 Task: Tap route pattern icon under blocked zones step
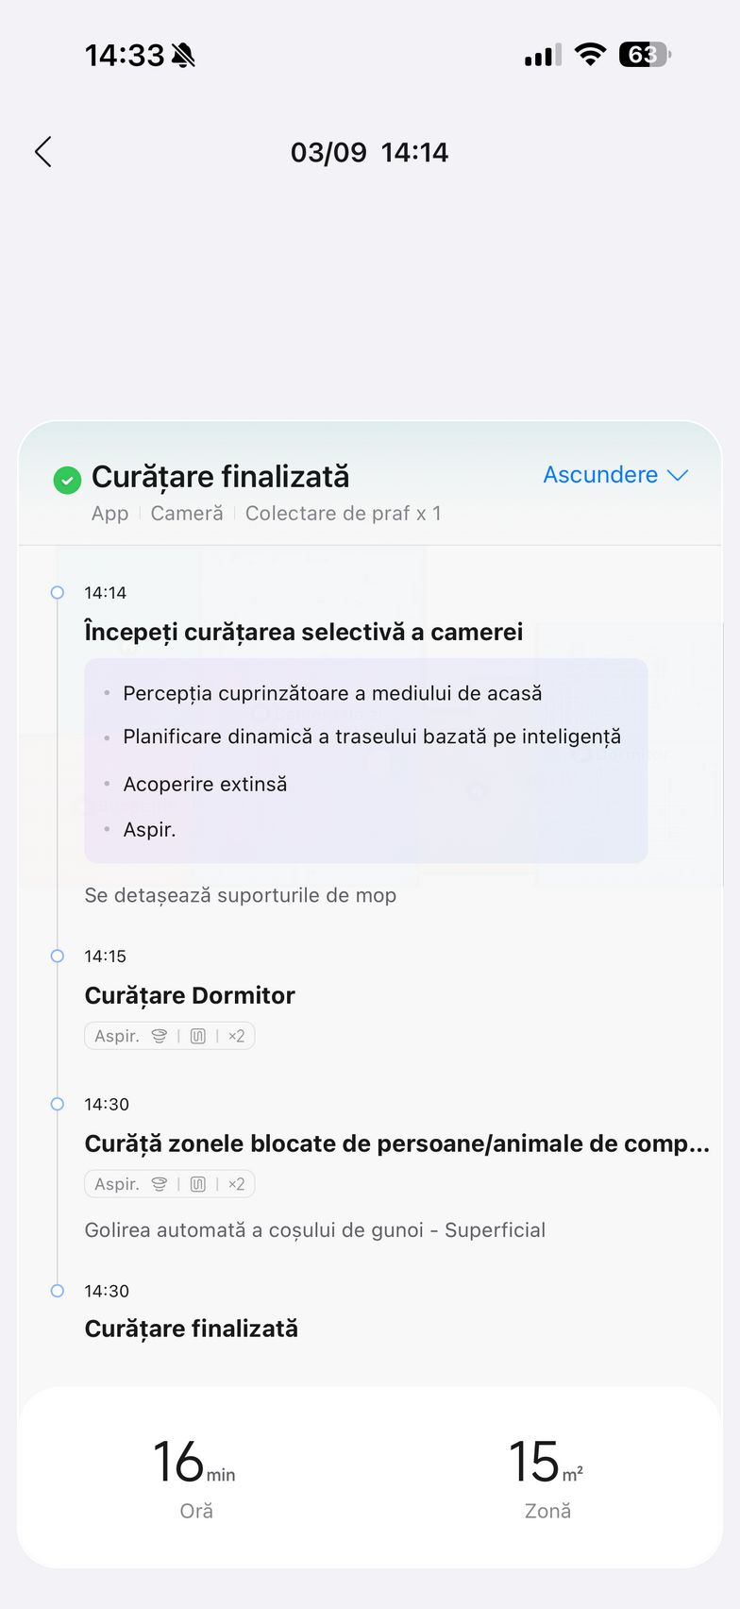[198, 1184]
